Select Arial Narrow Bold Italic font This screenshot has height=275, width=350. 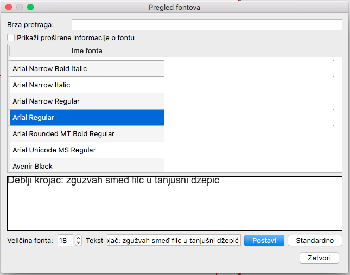[87, 69]
